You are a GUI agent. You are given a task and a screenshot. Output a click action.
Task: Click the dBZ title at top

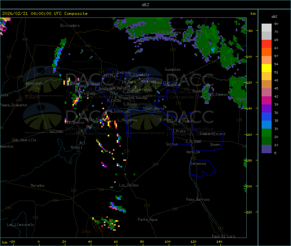[145, 5]
